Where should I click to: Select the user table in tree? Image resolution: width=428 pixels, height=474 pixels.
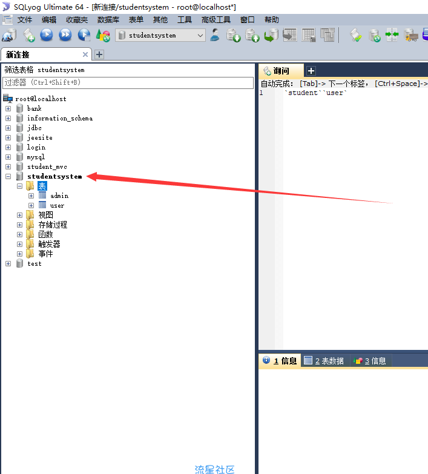pos(57,205)
